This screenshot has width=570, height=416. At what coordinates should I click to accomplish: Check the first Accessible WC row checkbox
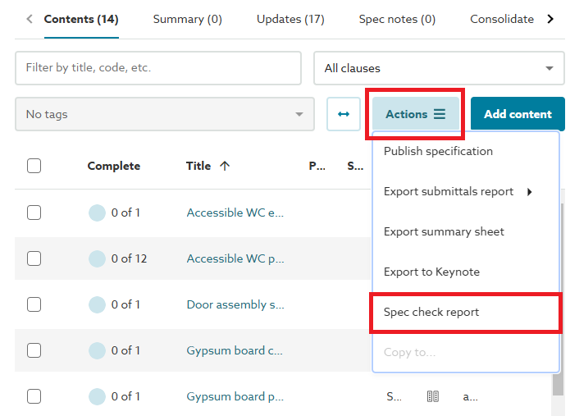[x=34, y=213]
